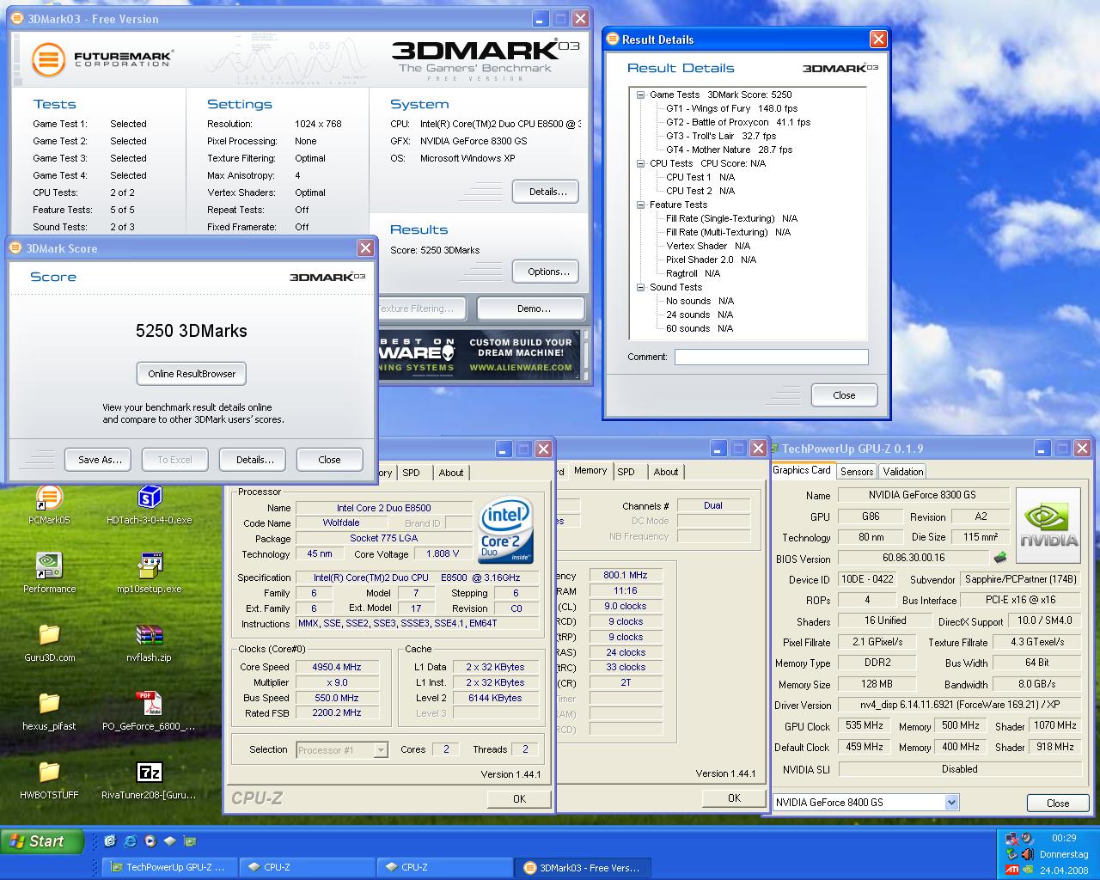
Task: Switch to Validation tab in GPU-Z
Action: point(902,471)
